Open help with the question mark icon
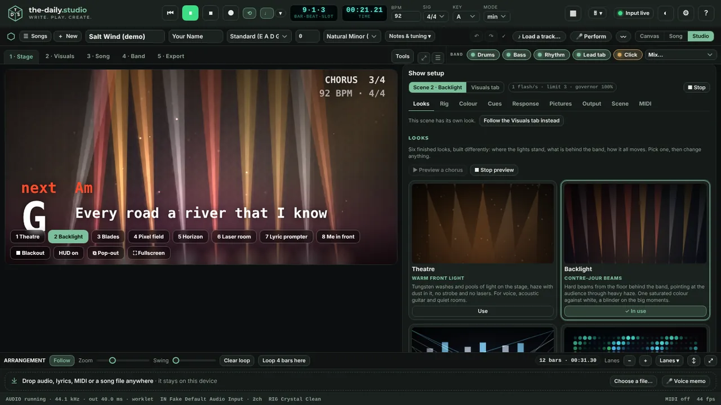The image size is (721, 405). 706,13
